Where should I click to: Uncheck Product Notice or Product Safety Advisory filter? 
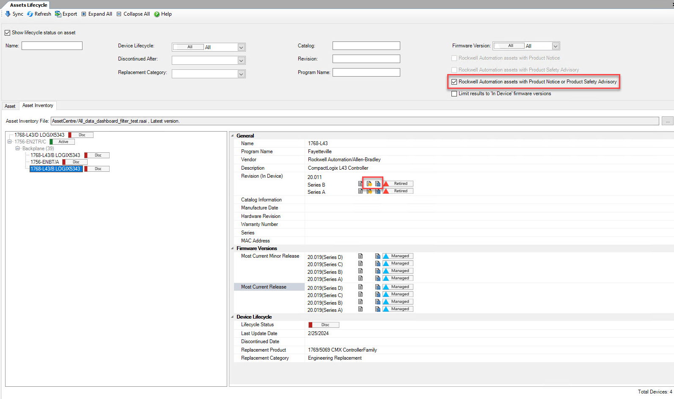coord(454,82)
